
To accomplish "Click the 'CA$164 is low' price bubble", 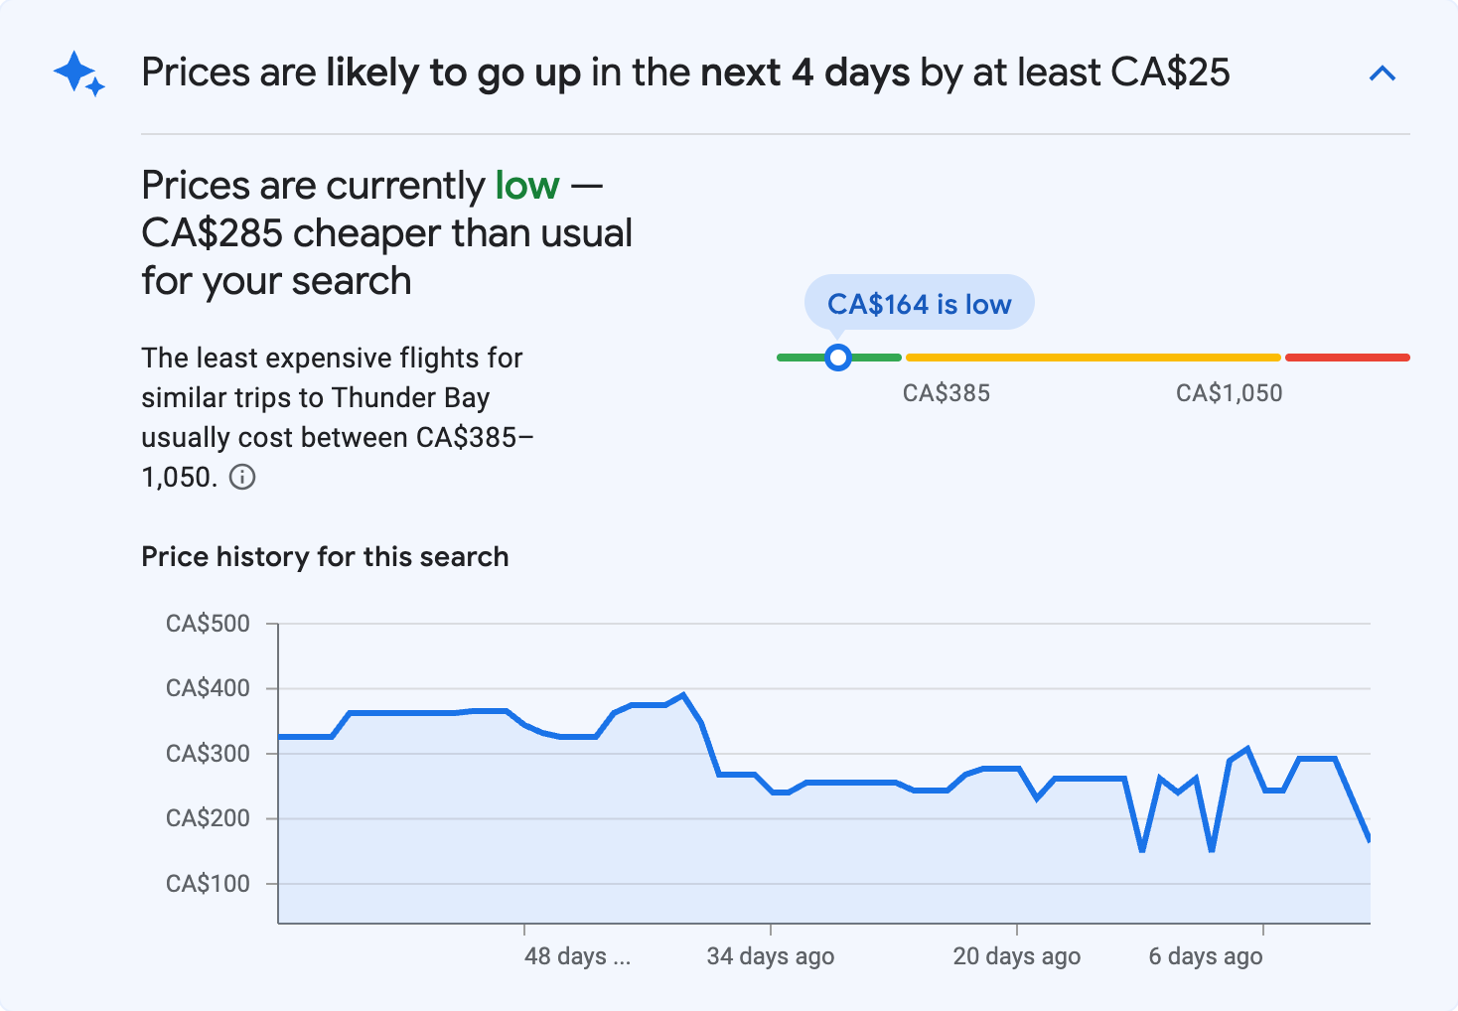I will point(919,303).
